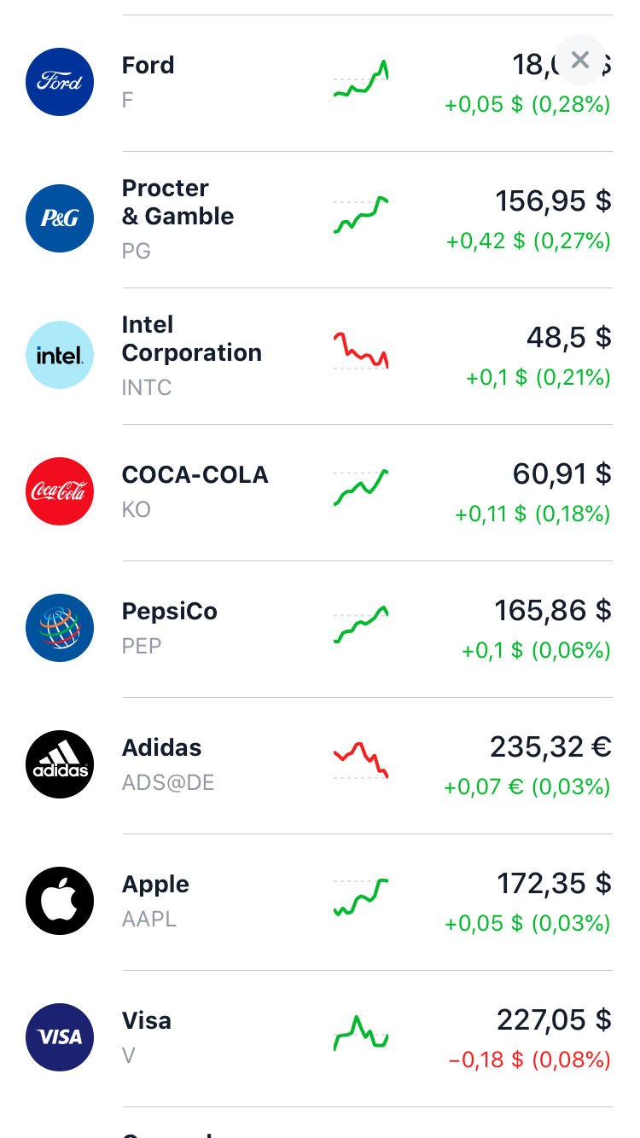This screenshot has height=1138, width=640.
Task: Tap the Ford logo icon
Action: (60, 82)
